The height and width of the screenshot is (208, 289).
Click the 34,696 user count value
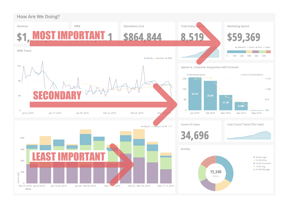194,135
